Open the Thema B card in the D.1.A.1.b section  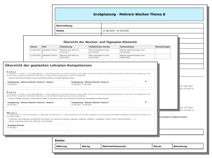tap(102, 104)
